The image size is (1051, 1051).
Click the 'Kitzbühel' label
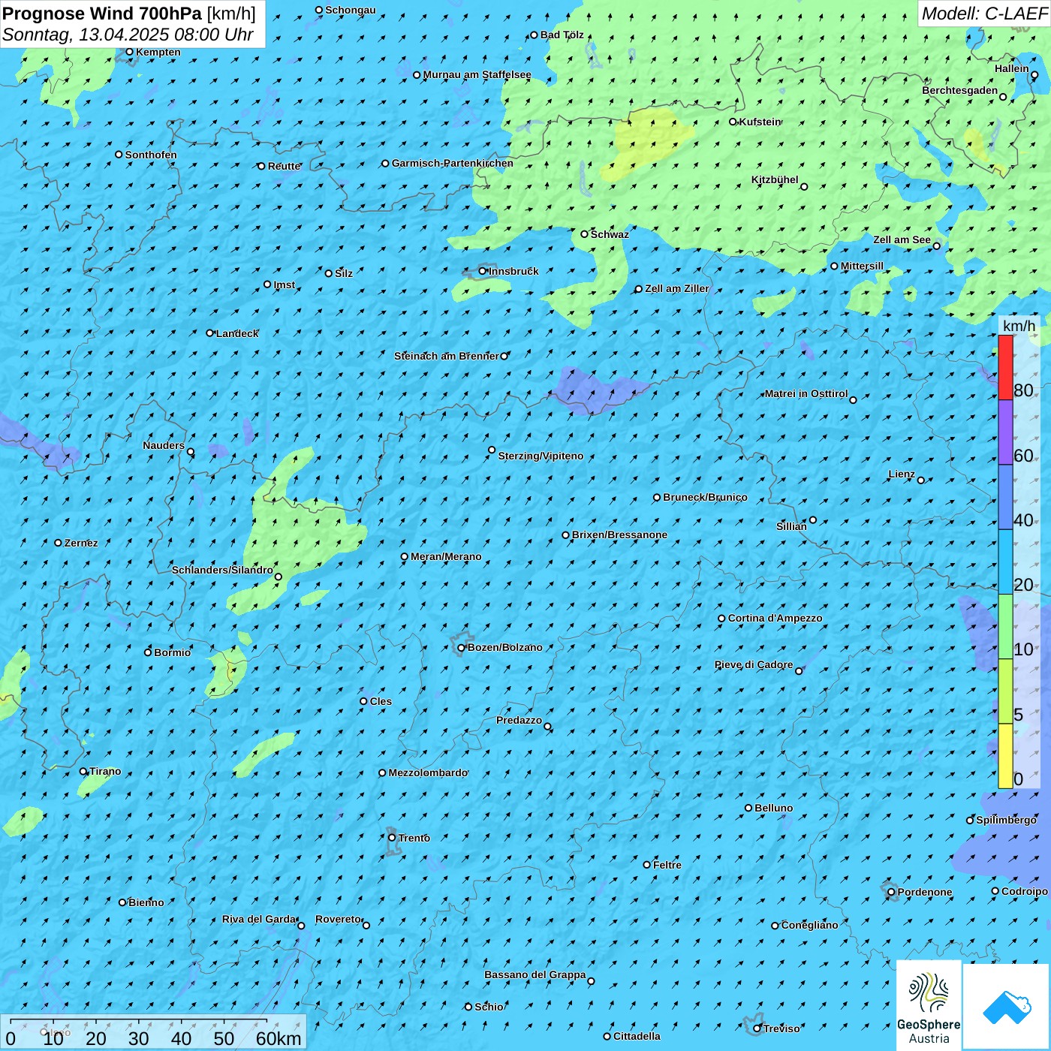pos(775,179)
